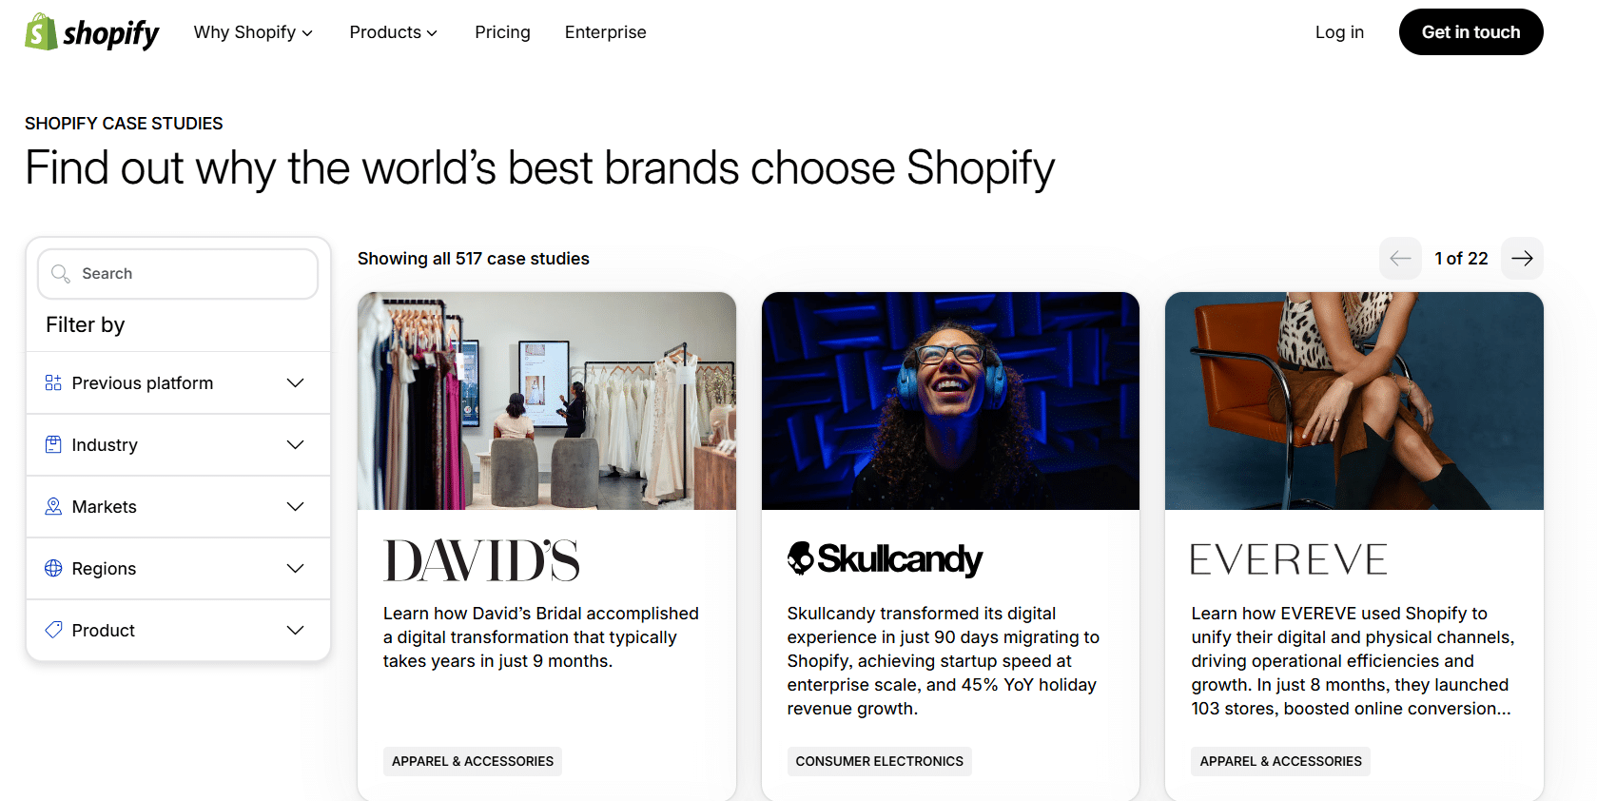
Task: Expand the Industry filter chevron
Action: click(296, 444)
